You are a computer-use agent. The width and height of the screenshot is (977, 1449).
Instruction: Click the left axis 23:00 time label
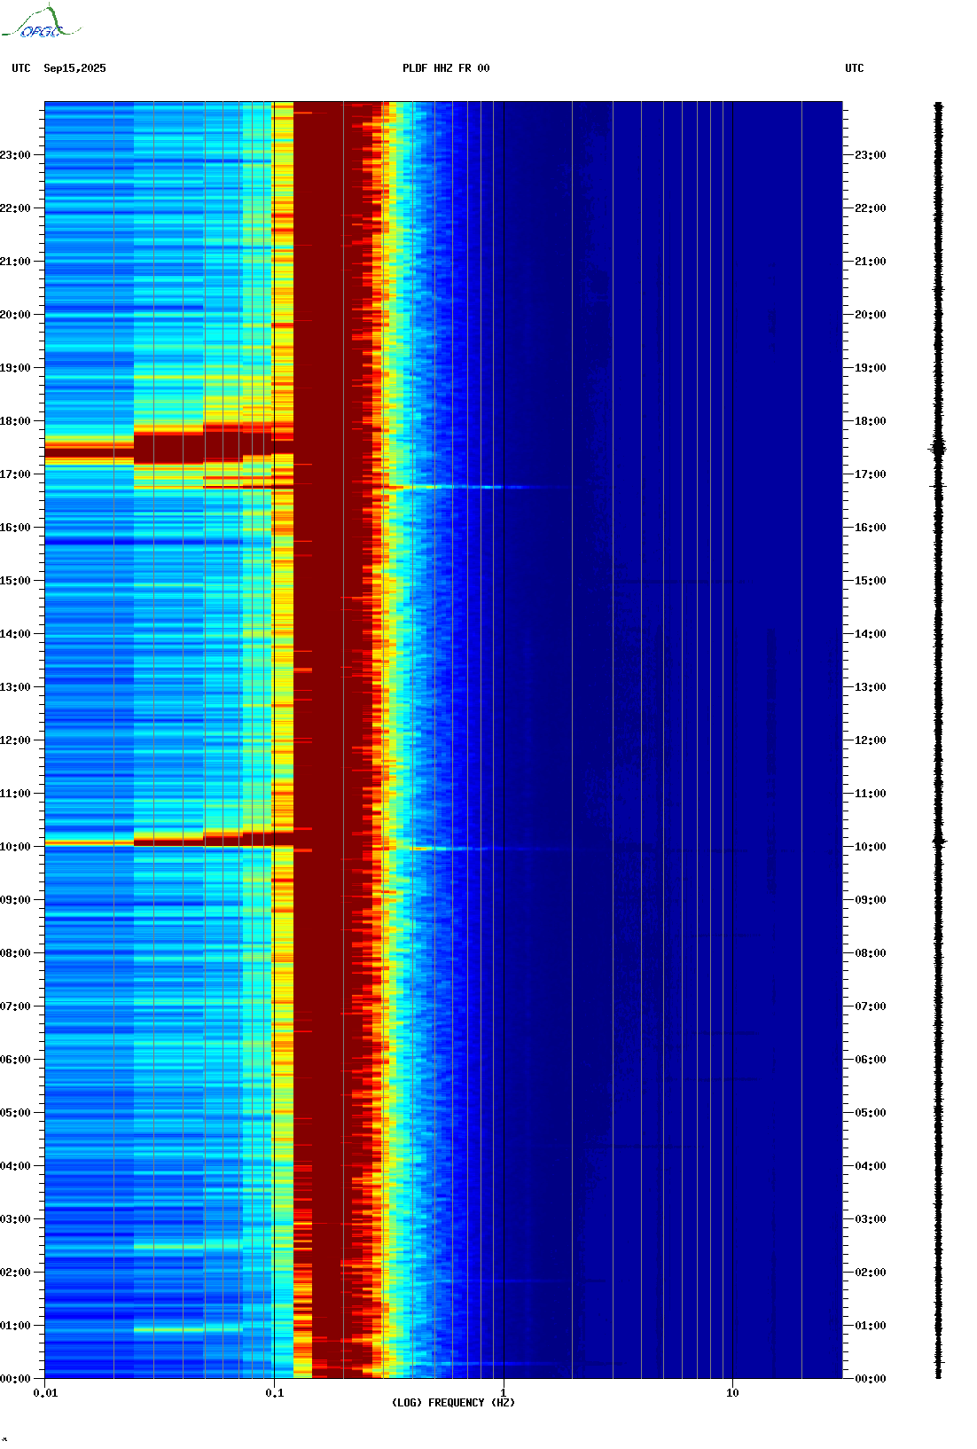coord(15,155)
